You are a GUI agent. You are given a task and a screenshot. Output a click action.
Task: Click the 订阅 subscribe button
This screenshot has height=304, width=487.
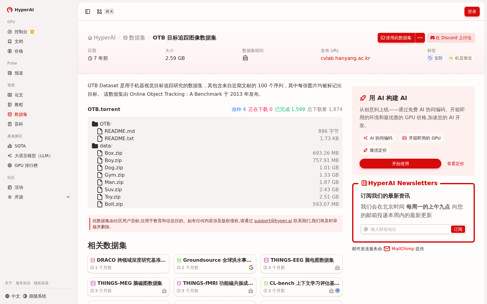(458, 229)
